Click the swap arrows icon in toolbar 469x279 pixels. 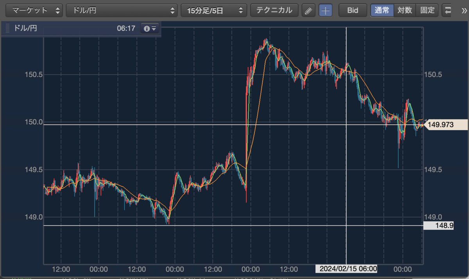click(447, 11)
